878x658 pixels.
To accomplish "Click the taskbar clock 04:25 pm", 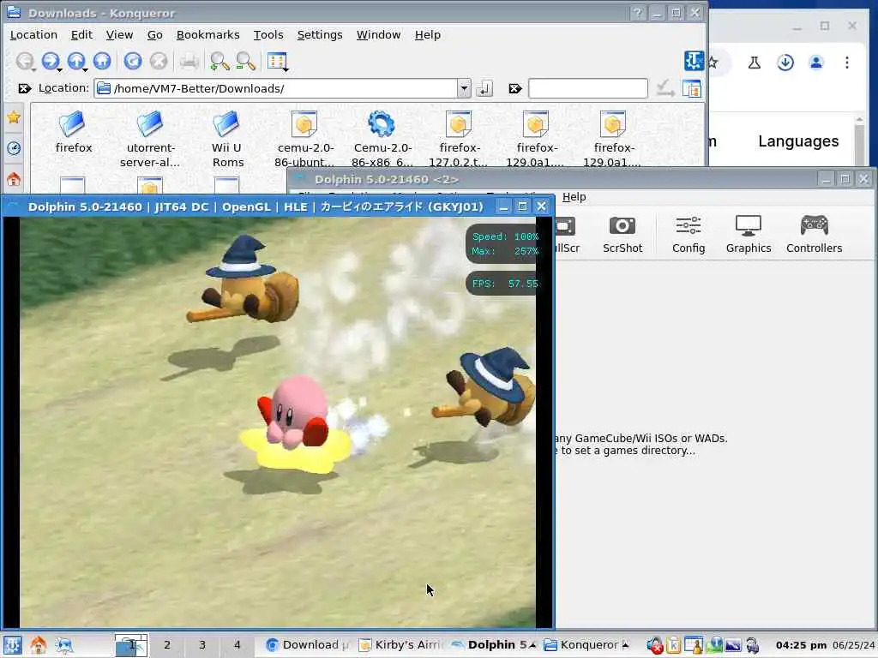I will click(801, 645).
